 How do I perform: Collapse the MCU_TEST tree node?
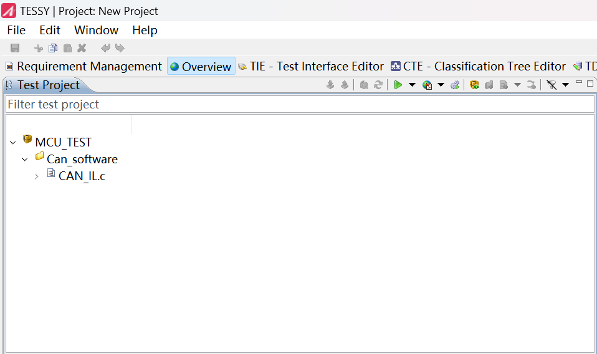click(x=13, y=143)
